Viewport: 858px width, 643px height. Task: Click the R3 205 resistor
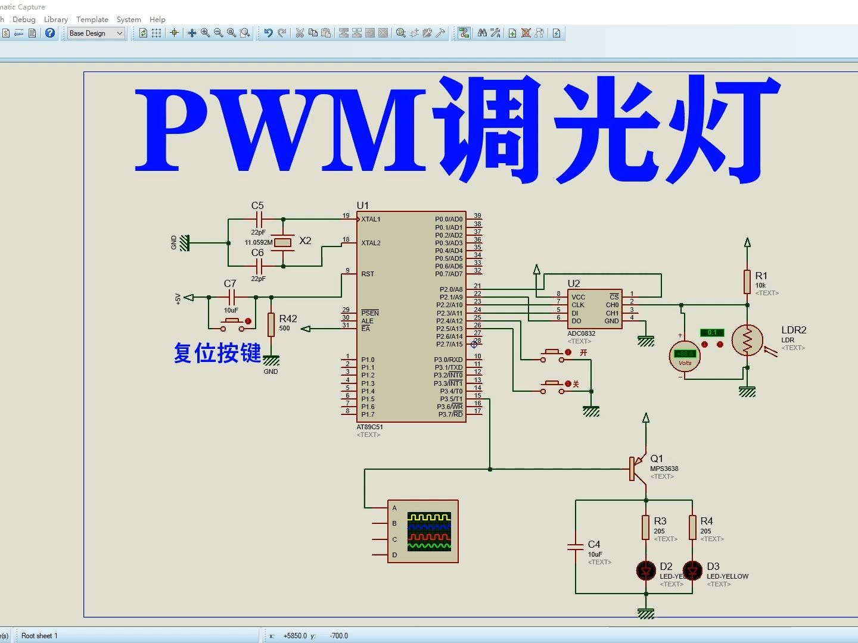click(x=646, y=527)
